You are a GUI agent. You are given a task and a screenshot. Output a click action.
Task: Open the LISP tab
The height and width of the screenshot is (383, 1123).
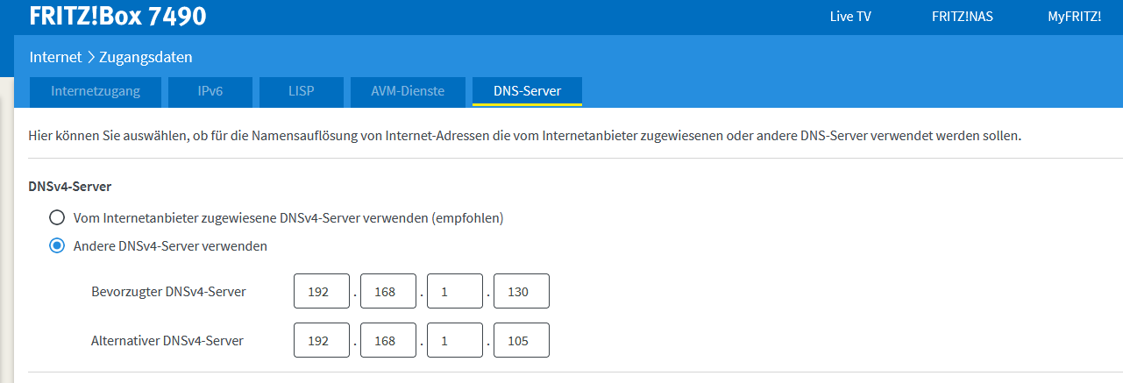[x=301, y=91]
